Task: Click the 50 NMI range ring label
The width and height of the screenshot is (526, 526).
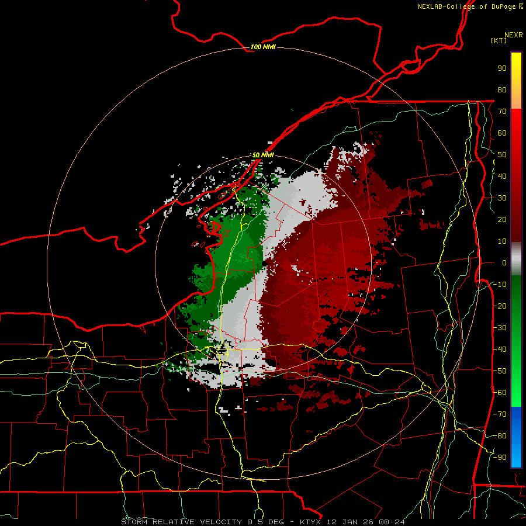Action: click(263, 155)
